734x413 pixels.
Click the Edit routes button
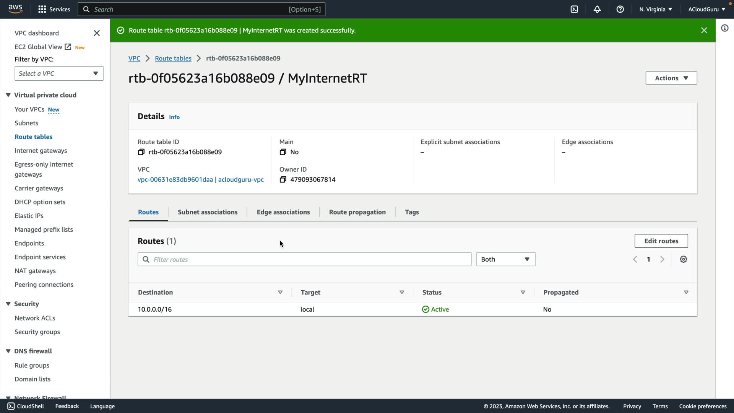click(661, 241)
